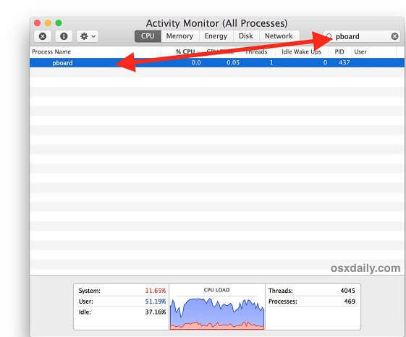Click System percentage 11.65%
Image resolution: width=406 pixels, height=337 pixels.
(156, 291)
